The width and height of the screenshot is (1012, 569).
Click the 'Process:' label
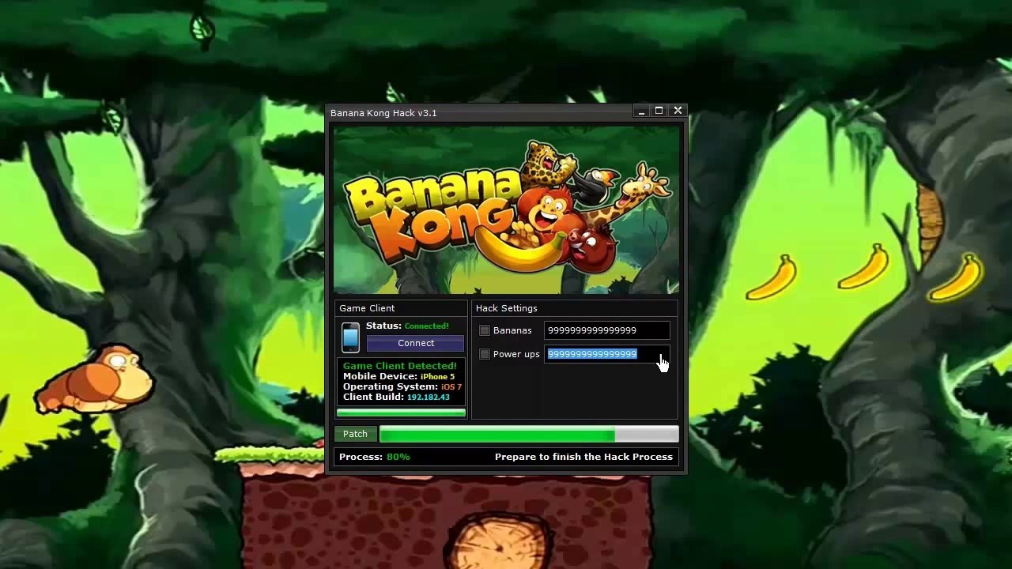(361, 457)
